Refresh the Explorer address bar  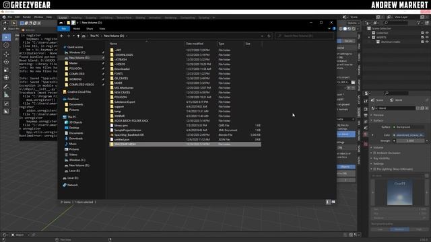pyautogui.click(x=269, y=36)
